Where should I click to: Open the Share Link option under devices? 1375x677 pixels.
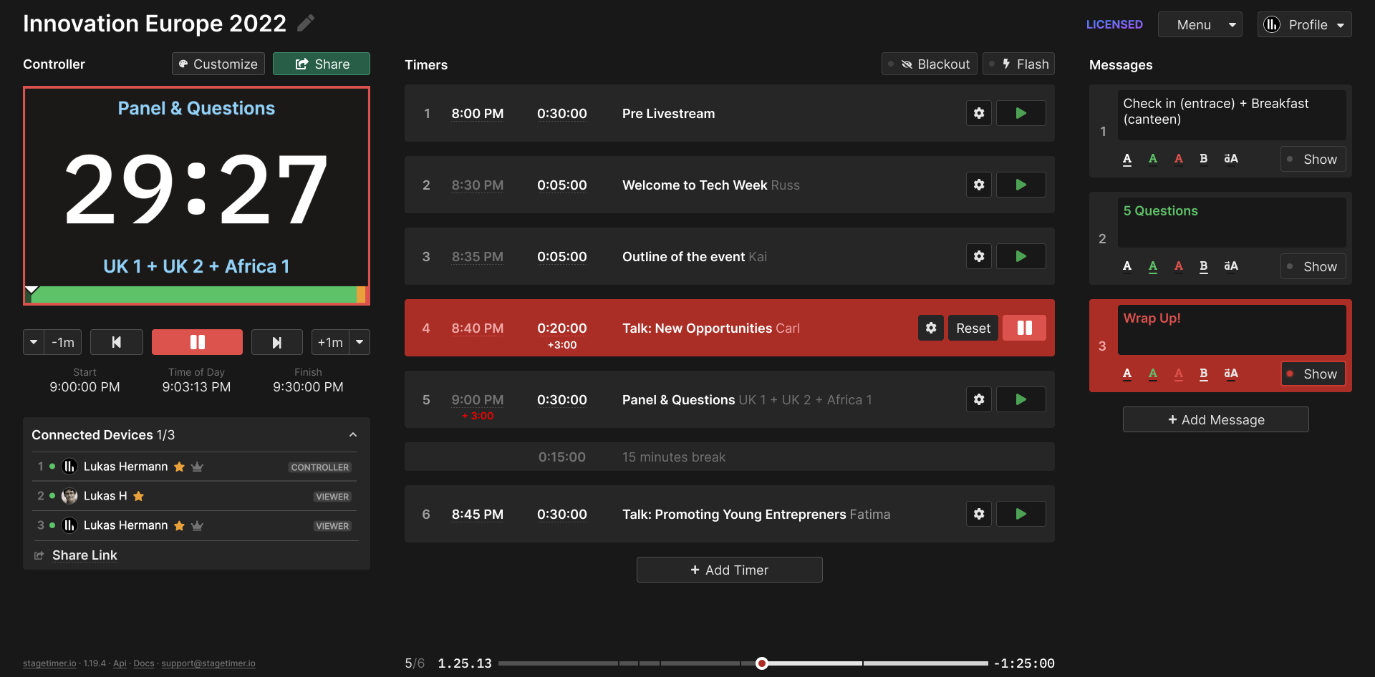coord(84,555)
